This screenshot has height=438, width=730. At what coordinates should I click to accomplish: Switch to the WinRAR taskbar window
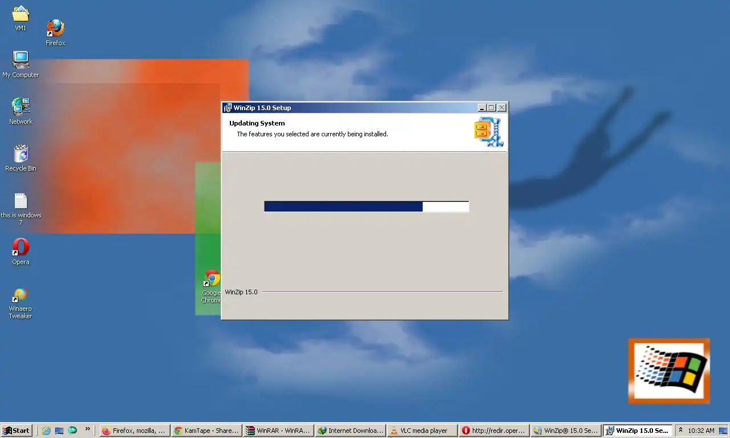pos(279,431)
